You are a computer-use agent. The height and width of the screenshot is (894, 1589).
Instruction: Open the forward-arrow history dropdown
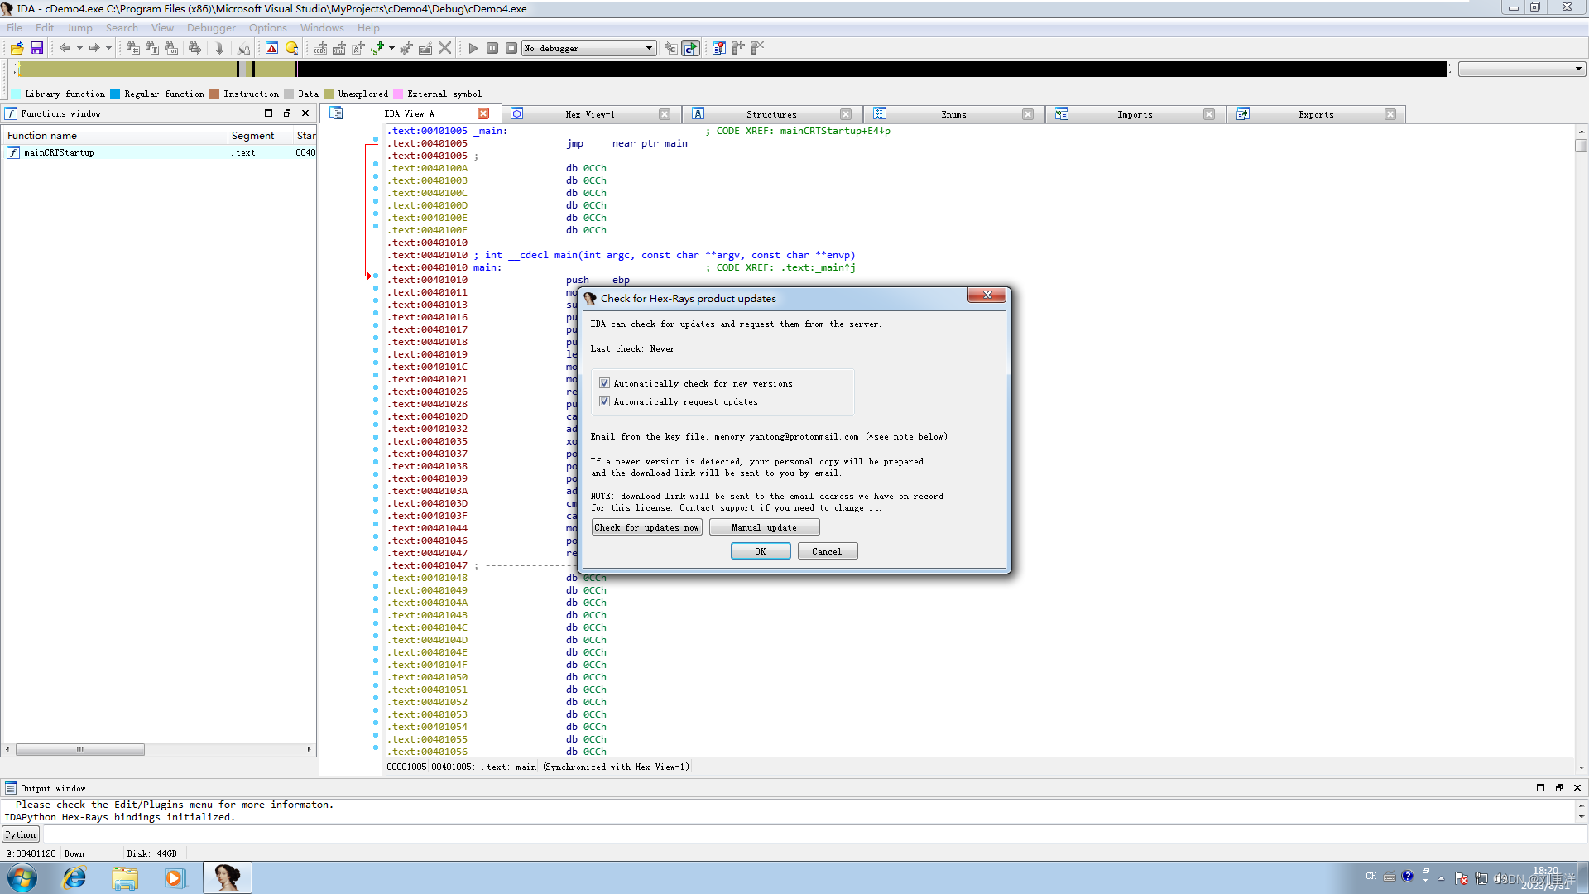pyautogui.click(x=108, y=48)
